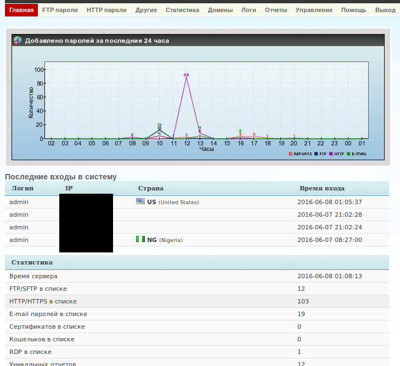
Task: Click the chart title Добавлено паролей за последние 24 часа
Action: coord(97,41)
